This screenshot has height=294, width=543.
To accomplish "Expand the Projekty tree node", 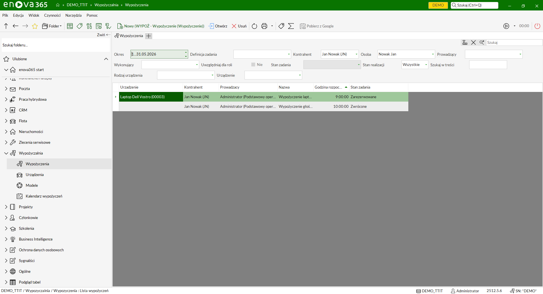I will click(x=6, y=207).
